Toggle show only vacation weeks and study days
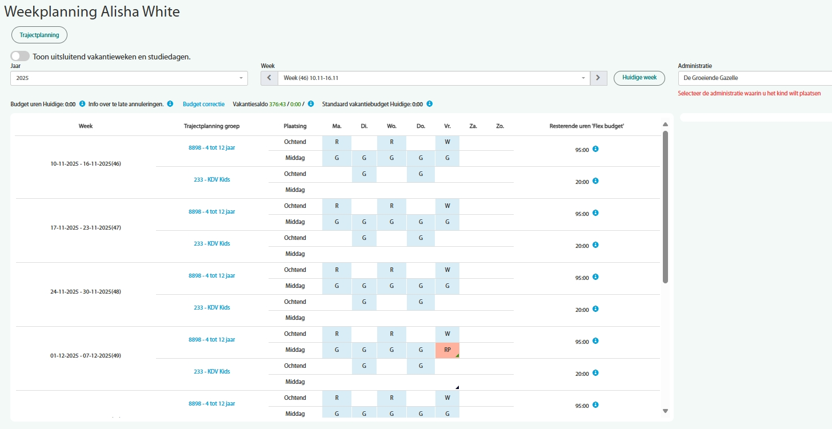This screenshot has width=832, height=429. point(20,56)
